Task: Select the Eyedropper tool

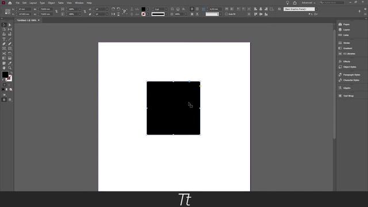Action: [10, 63]
